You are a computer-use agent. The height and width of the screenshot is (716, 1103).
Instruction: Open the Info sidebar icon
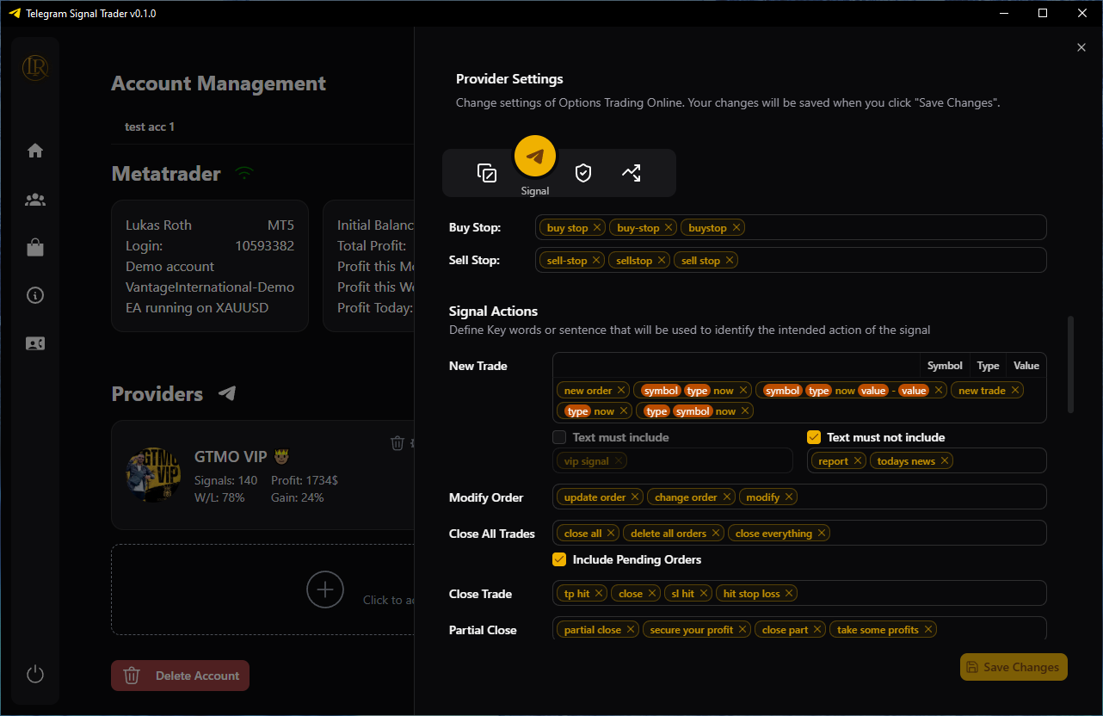(35, 295)
